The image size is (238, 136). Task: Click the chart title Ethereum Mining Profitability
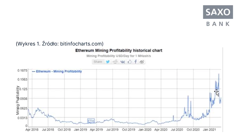tap(119, 50)
